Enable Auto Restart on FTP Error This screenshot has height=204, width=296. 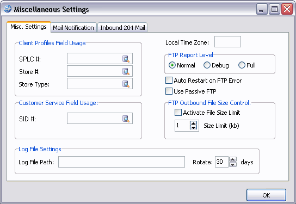[169, 80]
